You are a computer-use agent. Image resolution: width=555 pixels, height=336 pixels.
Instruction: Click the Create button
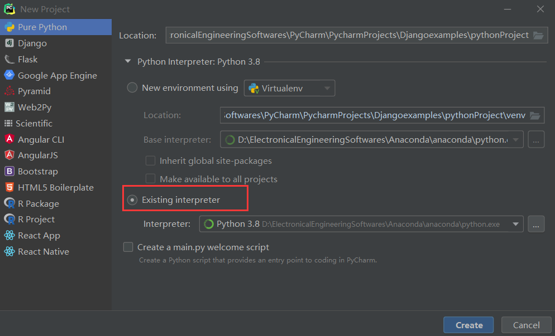pyautogui.click(x=468, y=325)
